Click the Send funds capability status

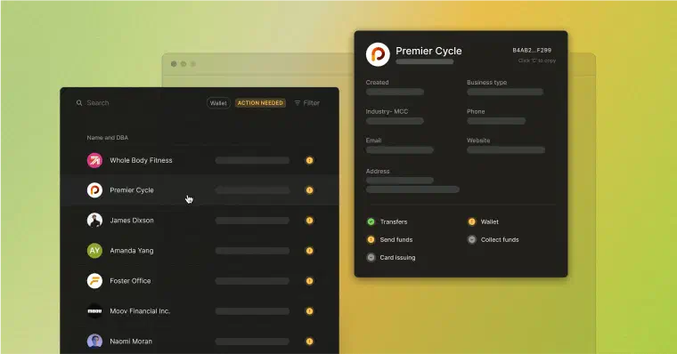[389, 240]
